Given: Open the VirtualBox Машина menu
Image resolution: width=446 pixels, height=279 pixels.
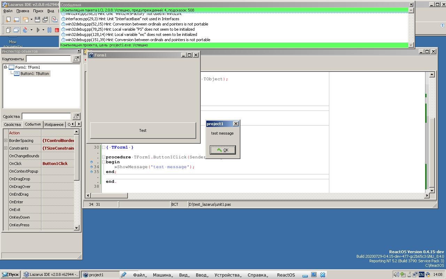Looking at the screenshot, I should (x=162, y=275).
